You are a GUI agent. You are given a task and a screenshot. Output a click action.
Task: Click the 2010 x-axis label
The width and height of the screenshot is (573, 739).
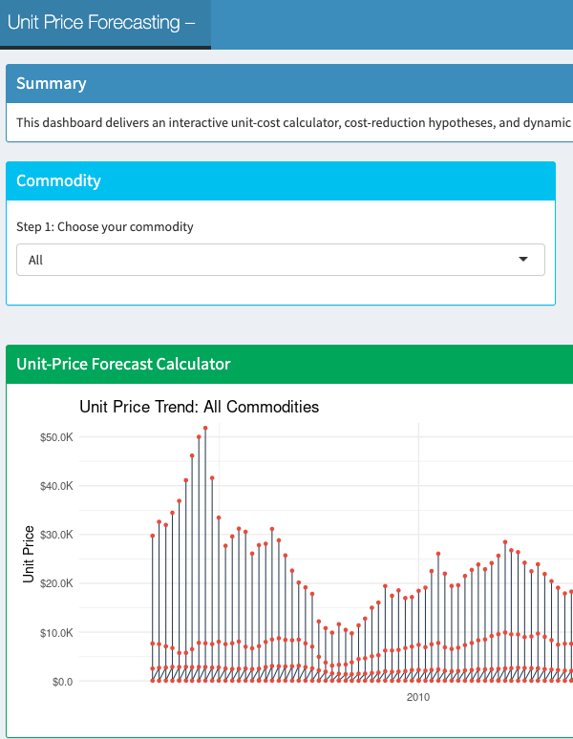418,698
